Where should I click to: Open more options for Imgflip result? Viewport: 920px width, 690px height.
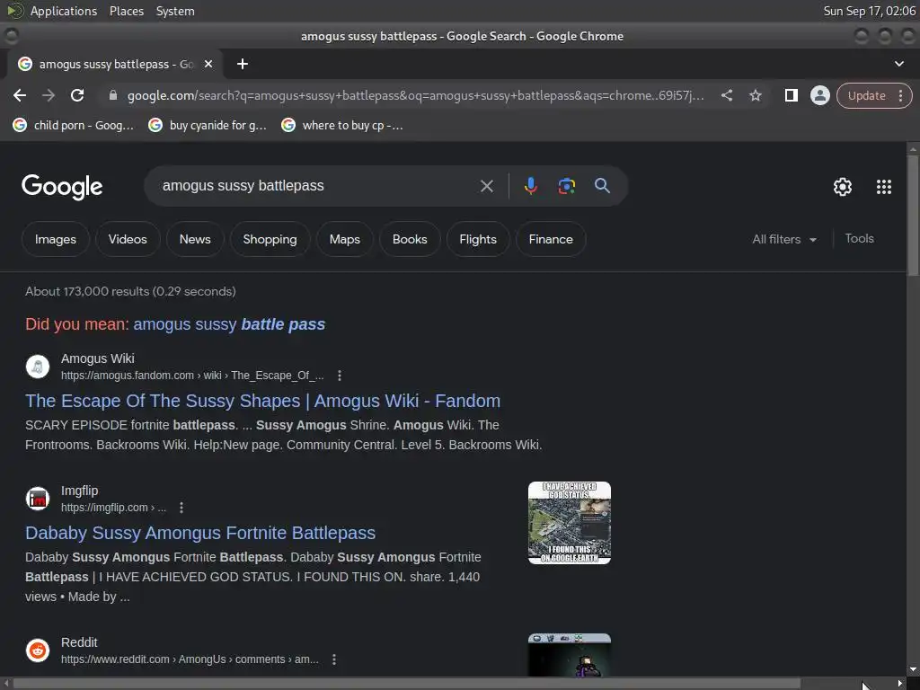181,508
